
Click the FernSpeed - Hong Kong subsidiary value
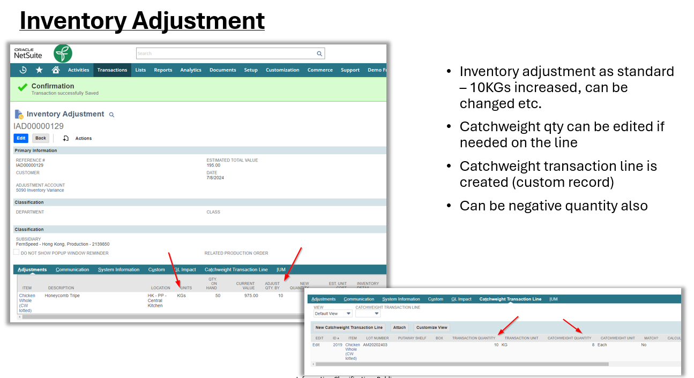[x=63, y=244]
